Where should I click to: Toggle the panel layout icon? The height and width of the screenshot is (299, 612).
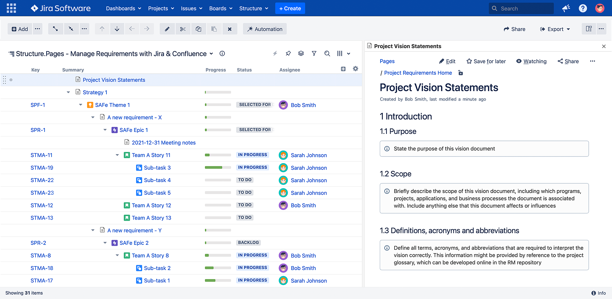coord(589,29)
